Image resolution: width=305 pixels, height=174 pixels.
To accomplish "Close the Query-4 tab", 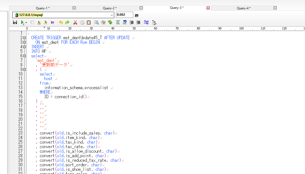I will 275,8.
